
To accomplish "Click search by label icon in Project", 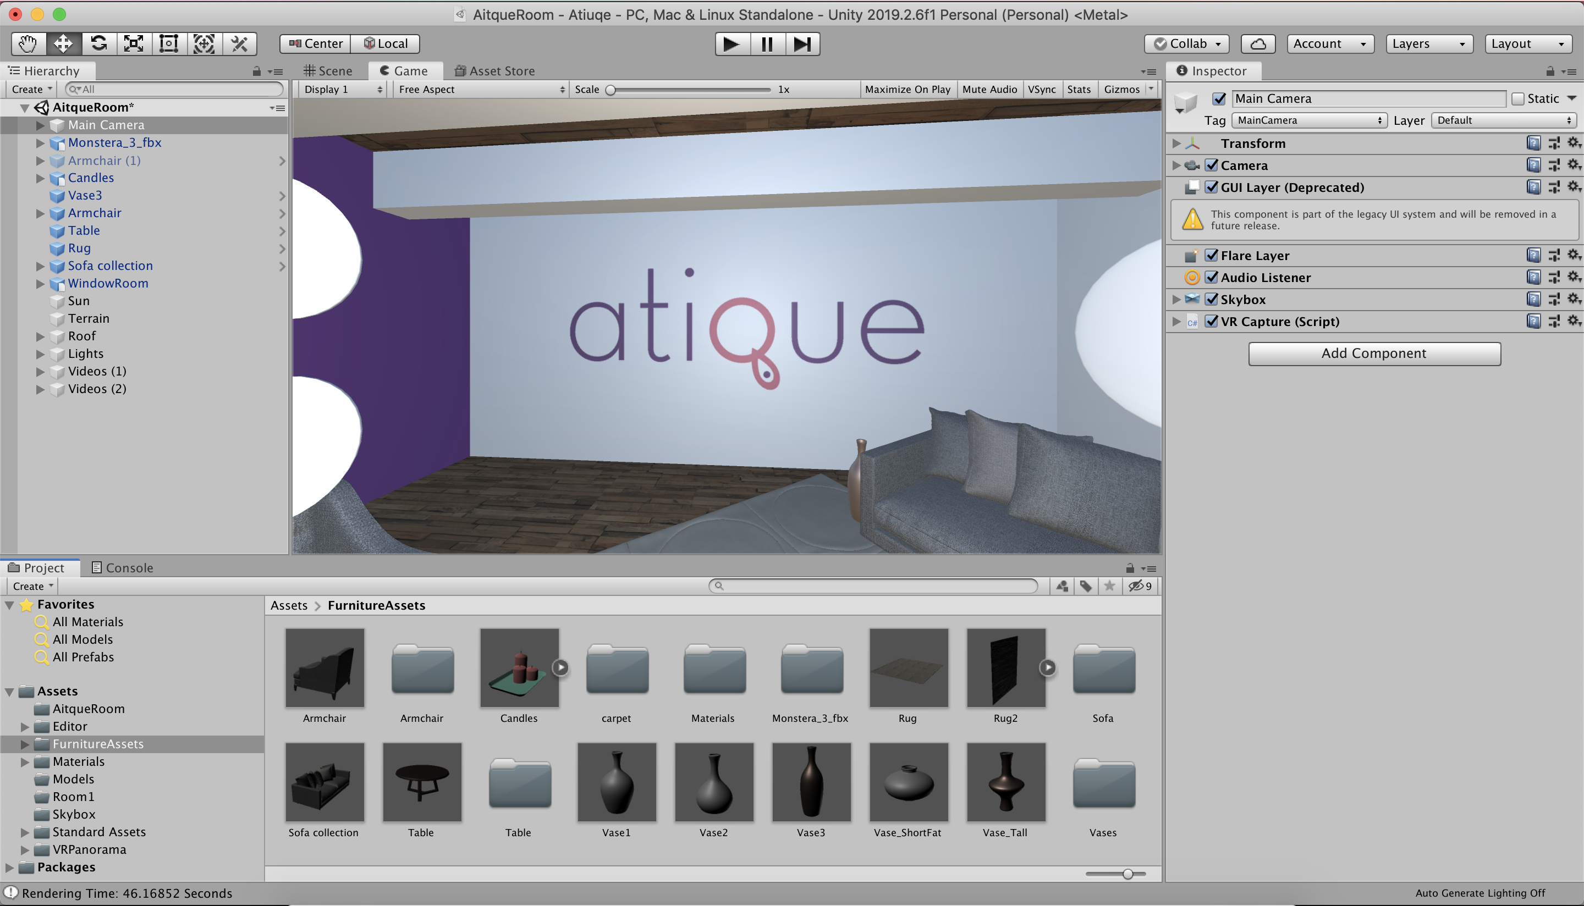I will point(1086,586).
